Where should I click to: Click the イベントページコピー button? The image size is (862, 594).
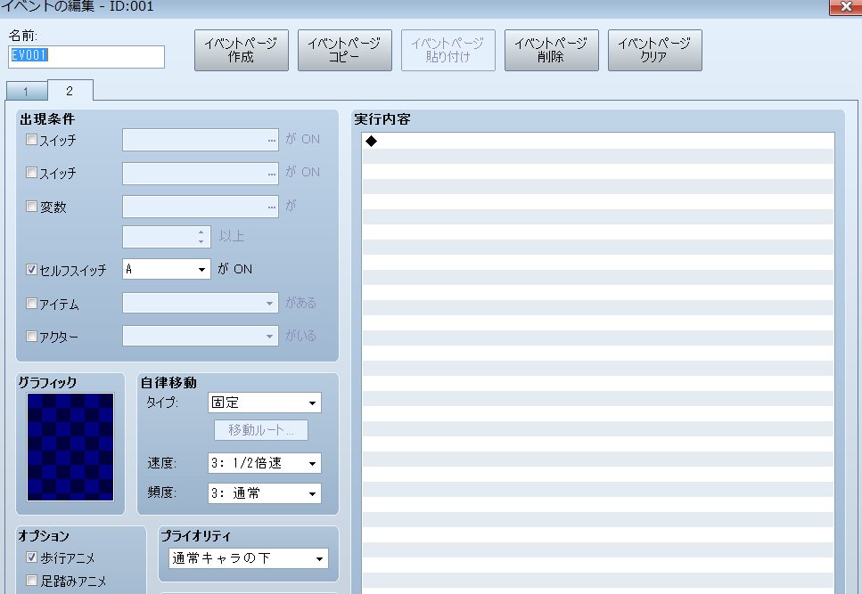[x=344, y=50]
